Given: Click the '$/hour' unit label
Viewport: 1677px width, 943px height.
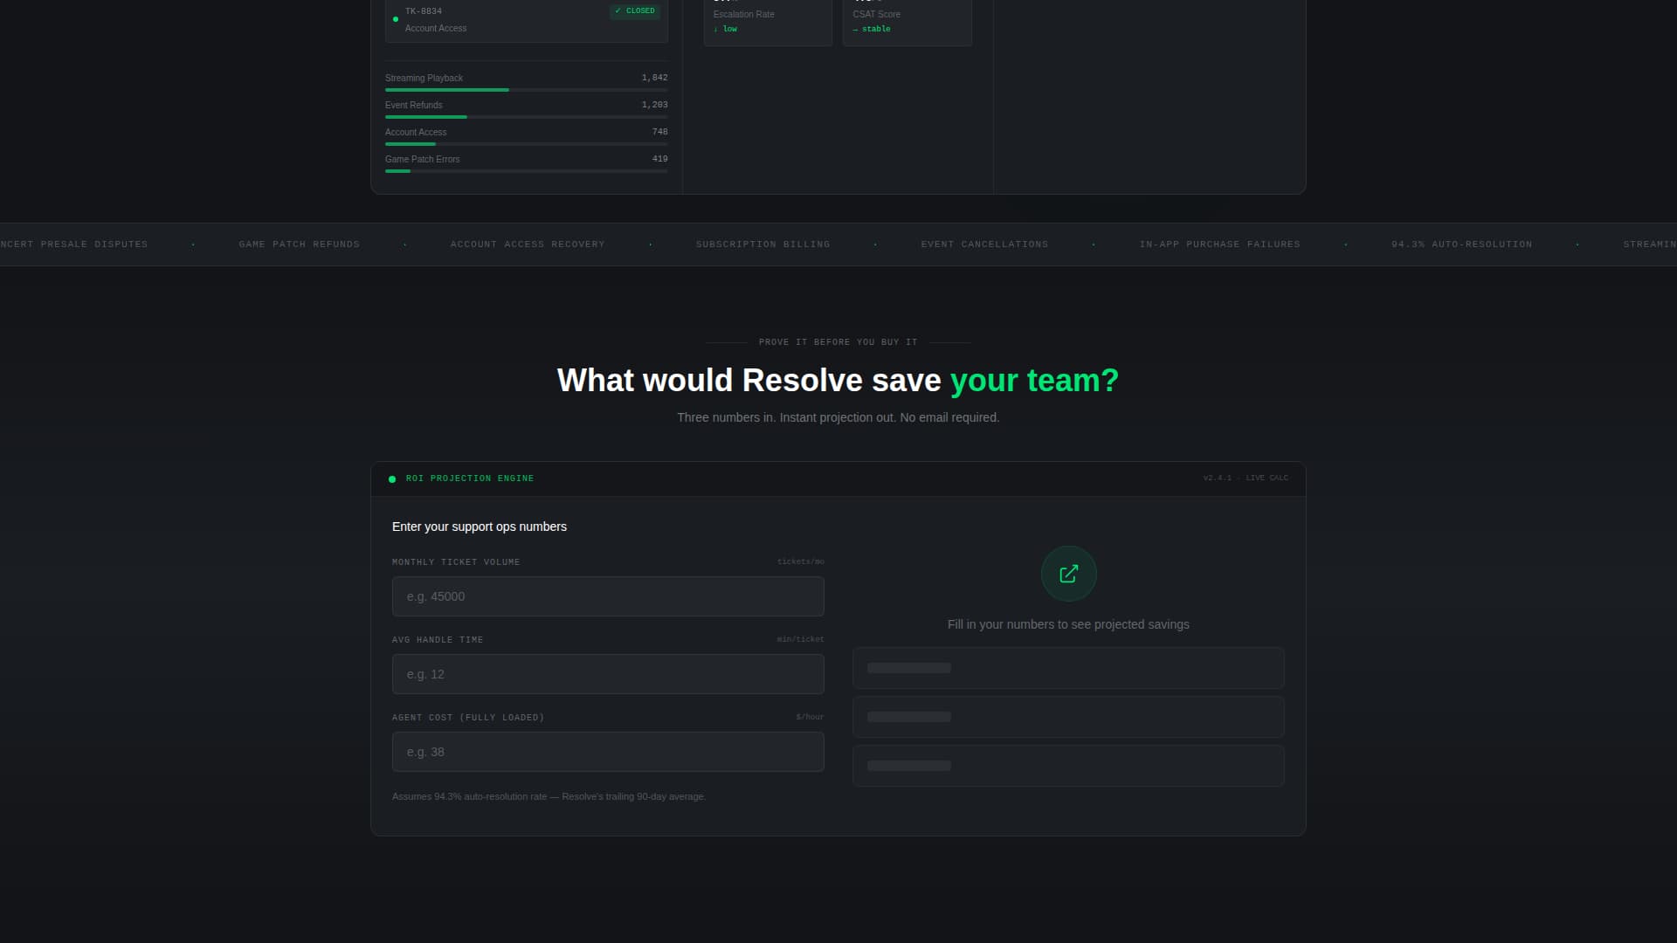Looking at the screenshot, I should tap(810, 717).
